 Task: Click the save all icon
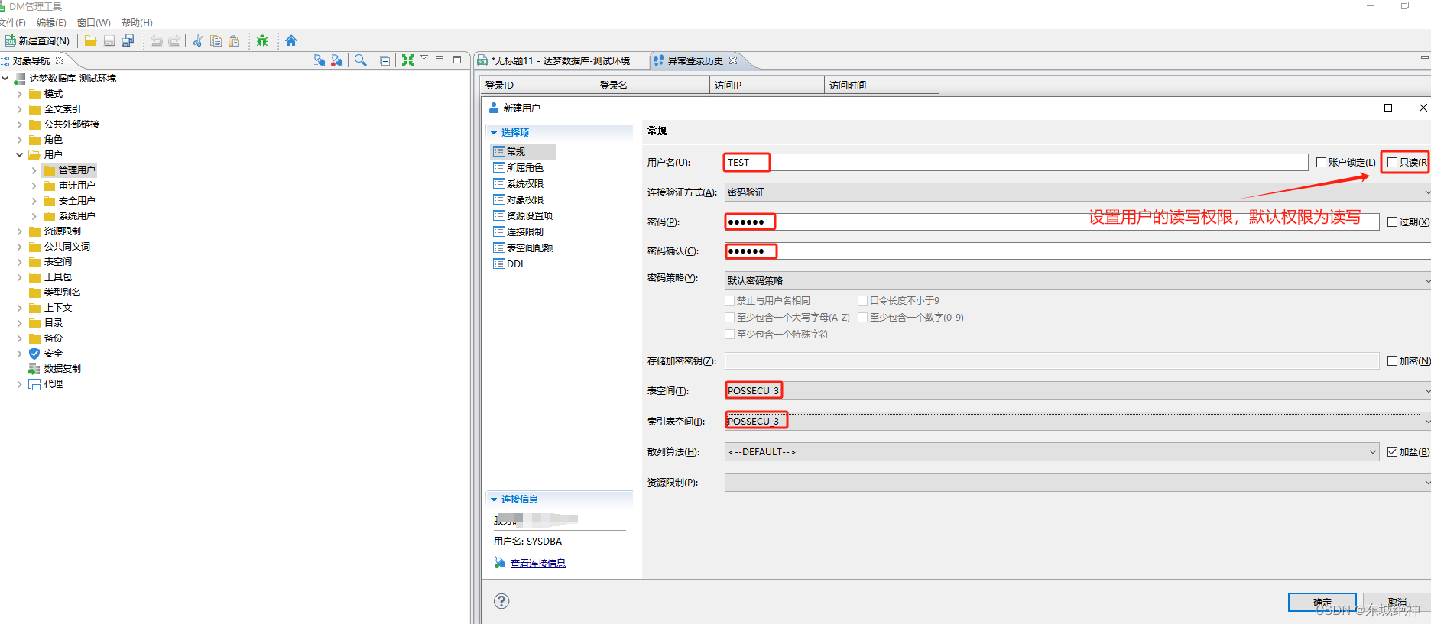point(128,40)
